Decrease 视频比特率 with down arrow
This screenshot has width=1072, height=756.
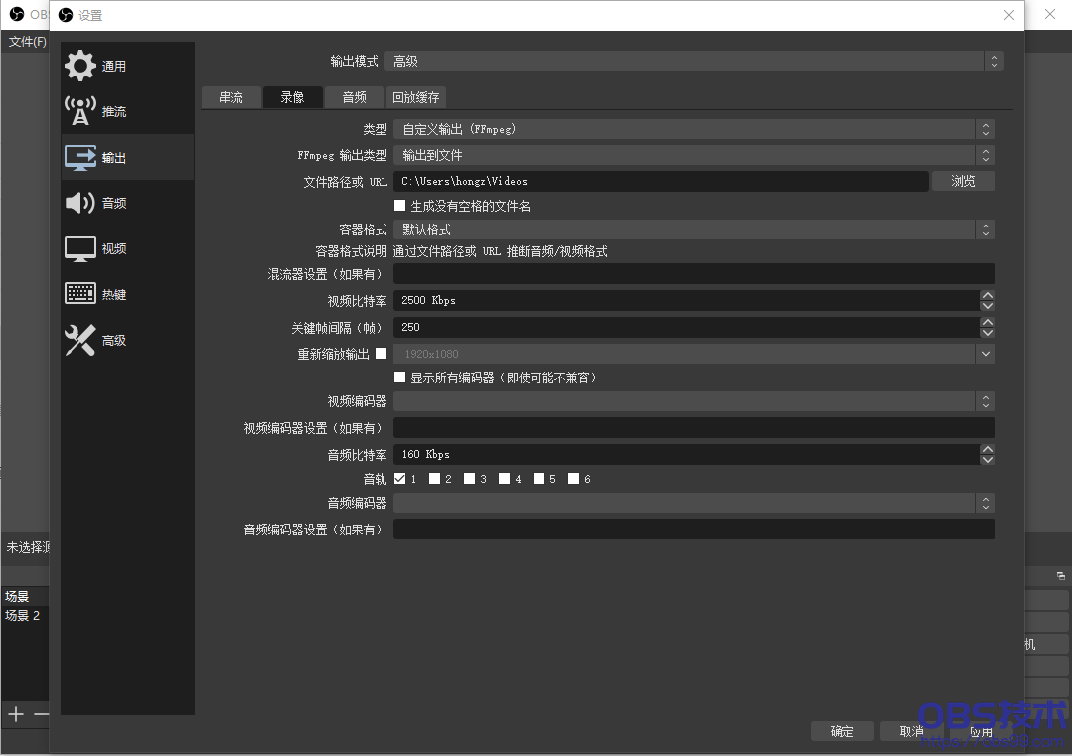coord(987,306)
